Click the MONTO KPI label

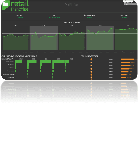tap(89, 17)
